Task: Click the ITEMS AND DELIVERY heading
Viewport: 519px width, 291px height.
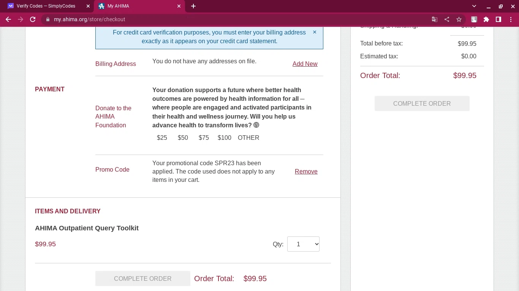Action: 68,211
